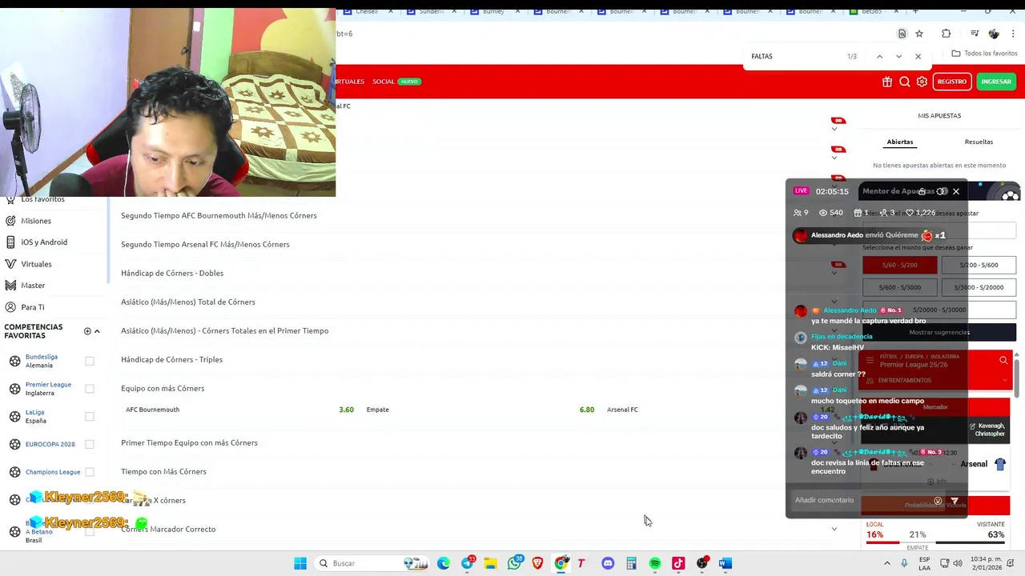Open Misiones in the sidebar

[36, 221]
